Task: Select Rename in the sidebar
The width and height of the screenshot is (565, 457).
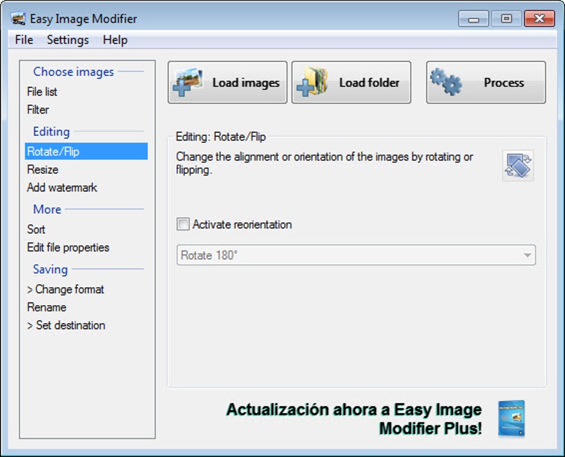Action: click(47, 307)
